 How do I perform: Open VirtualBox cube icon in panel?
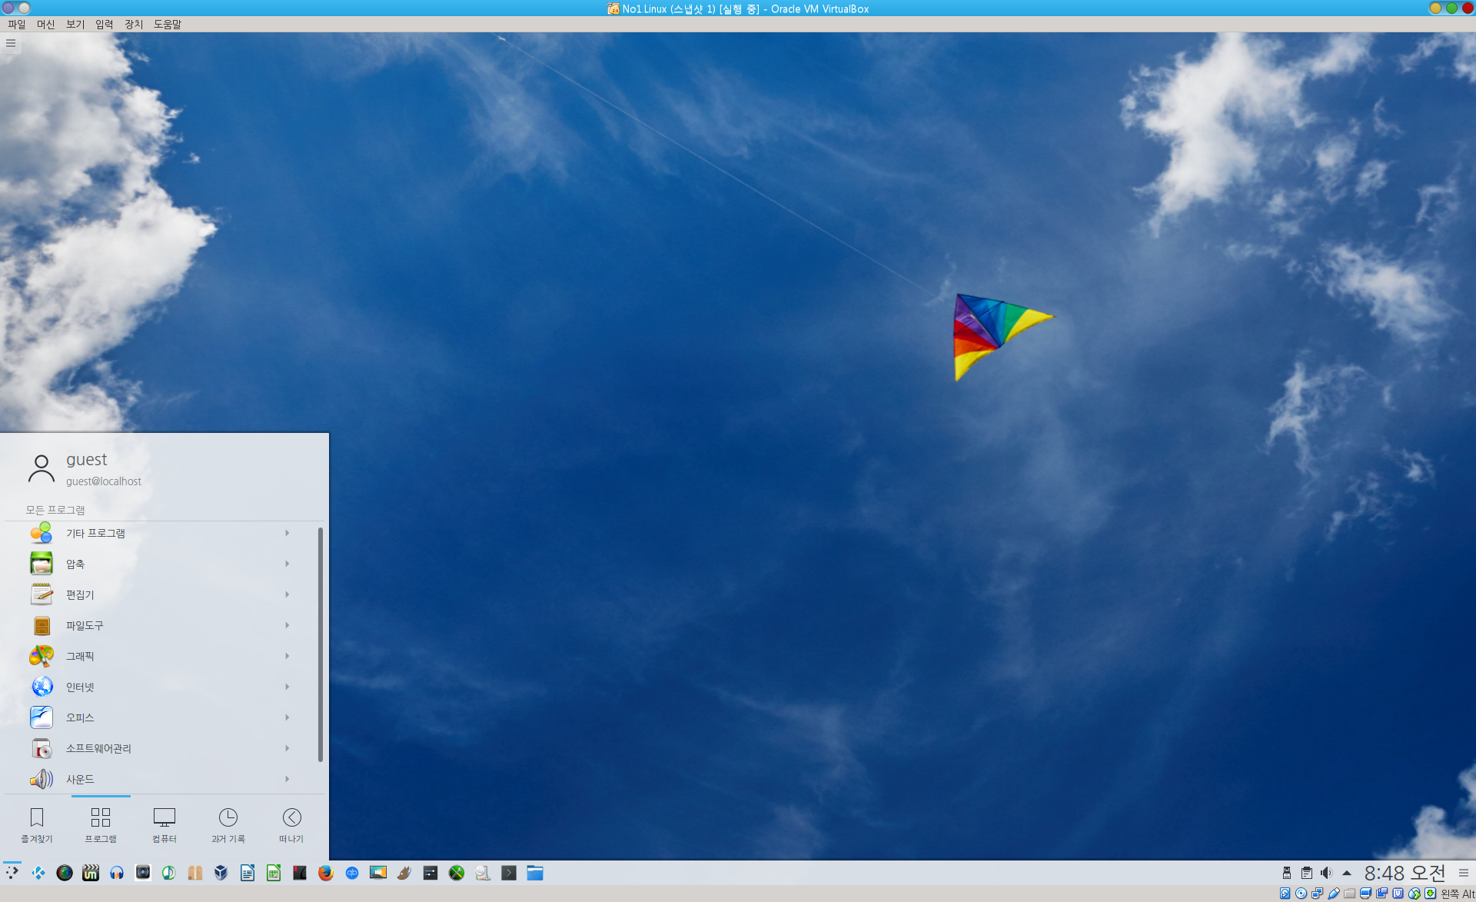click(x=221, y=873)
